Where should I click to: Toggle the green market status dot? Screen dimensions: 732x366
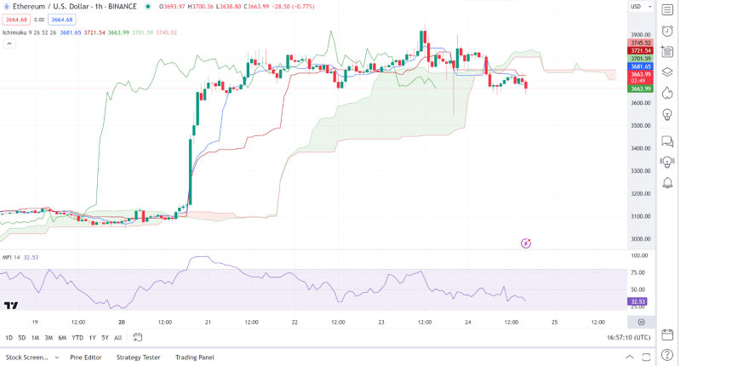coord(148,6)
